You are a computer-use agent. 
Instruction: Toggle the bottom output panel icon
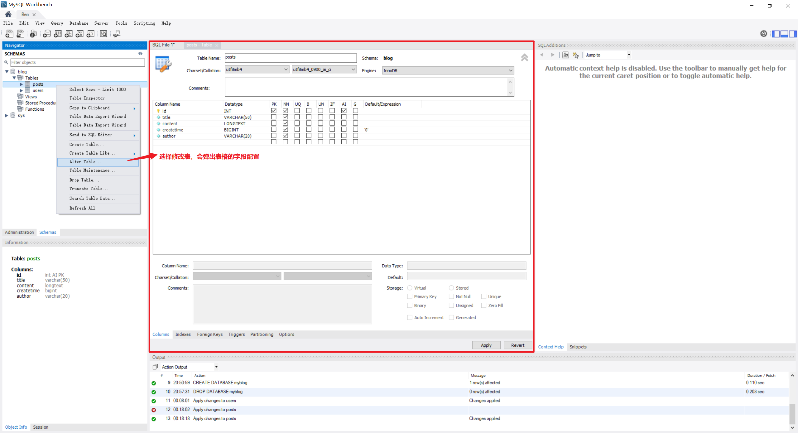click(x=784, y=34)
